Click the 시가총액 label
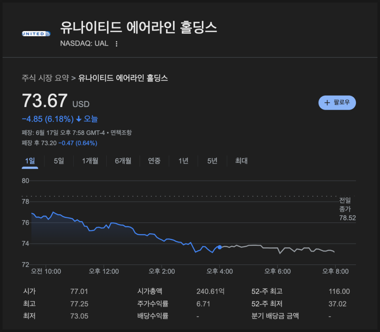Image resolution: width=380 pixels, height=332 pixels. [150, 291]
